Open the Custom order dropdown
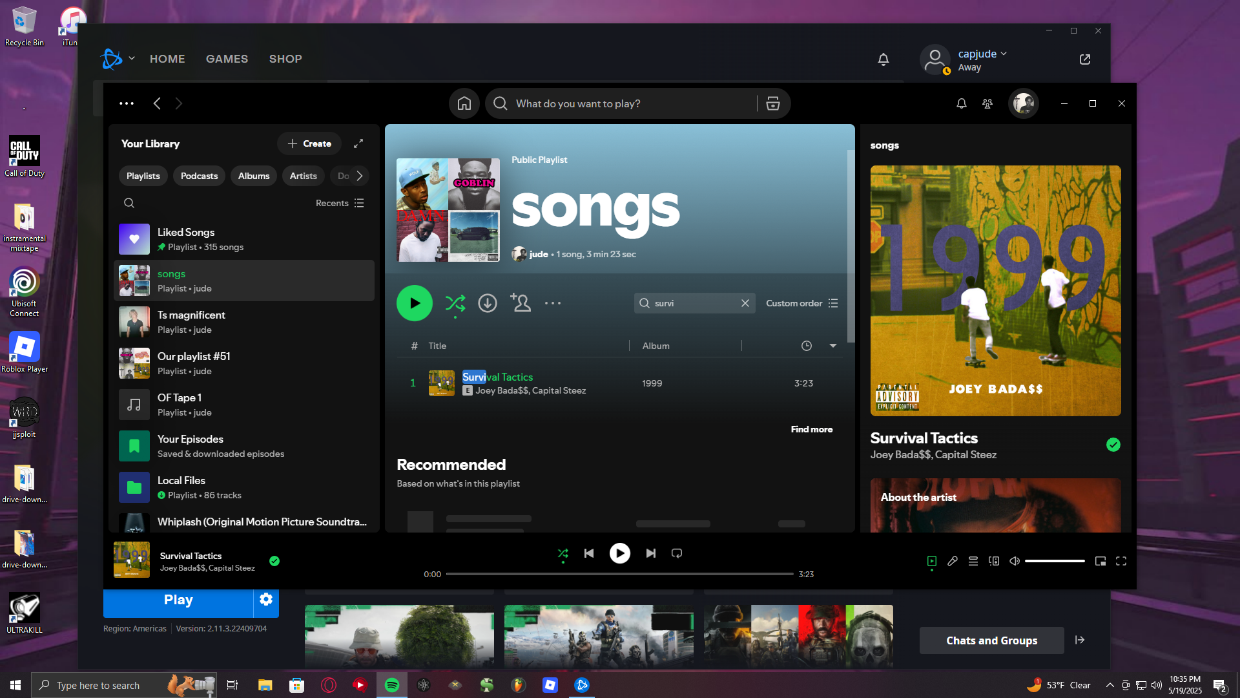Screen dimensions: 1240x698 pos(801,303)
